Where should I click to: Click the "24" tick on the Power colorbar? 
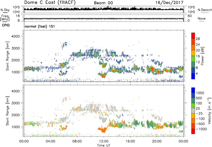[x=198, y=45]
